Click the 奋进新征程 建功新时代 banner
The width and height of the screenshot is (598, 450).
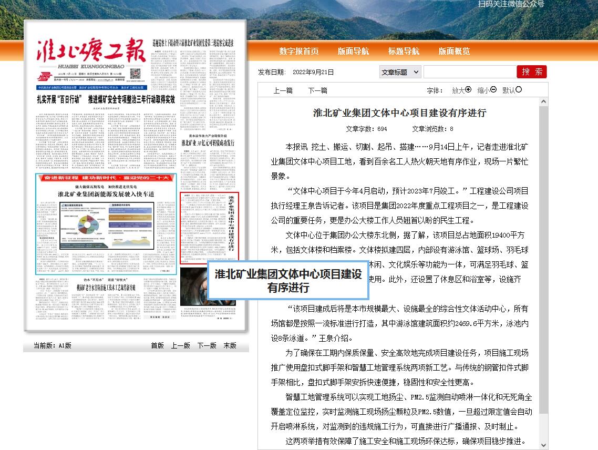[x=106, y=178]
